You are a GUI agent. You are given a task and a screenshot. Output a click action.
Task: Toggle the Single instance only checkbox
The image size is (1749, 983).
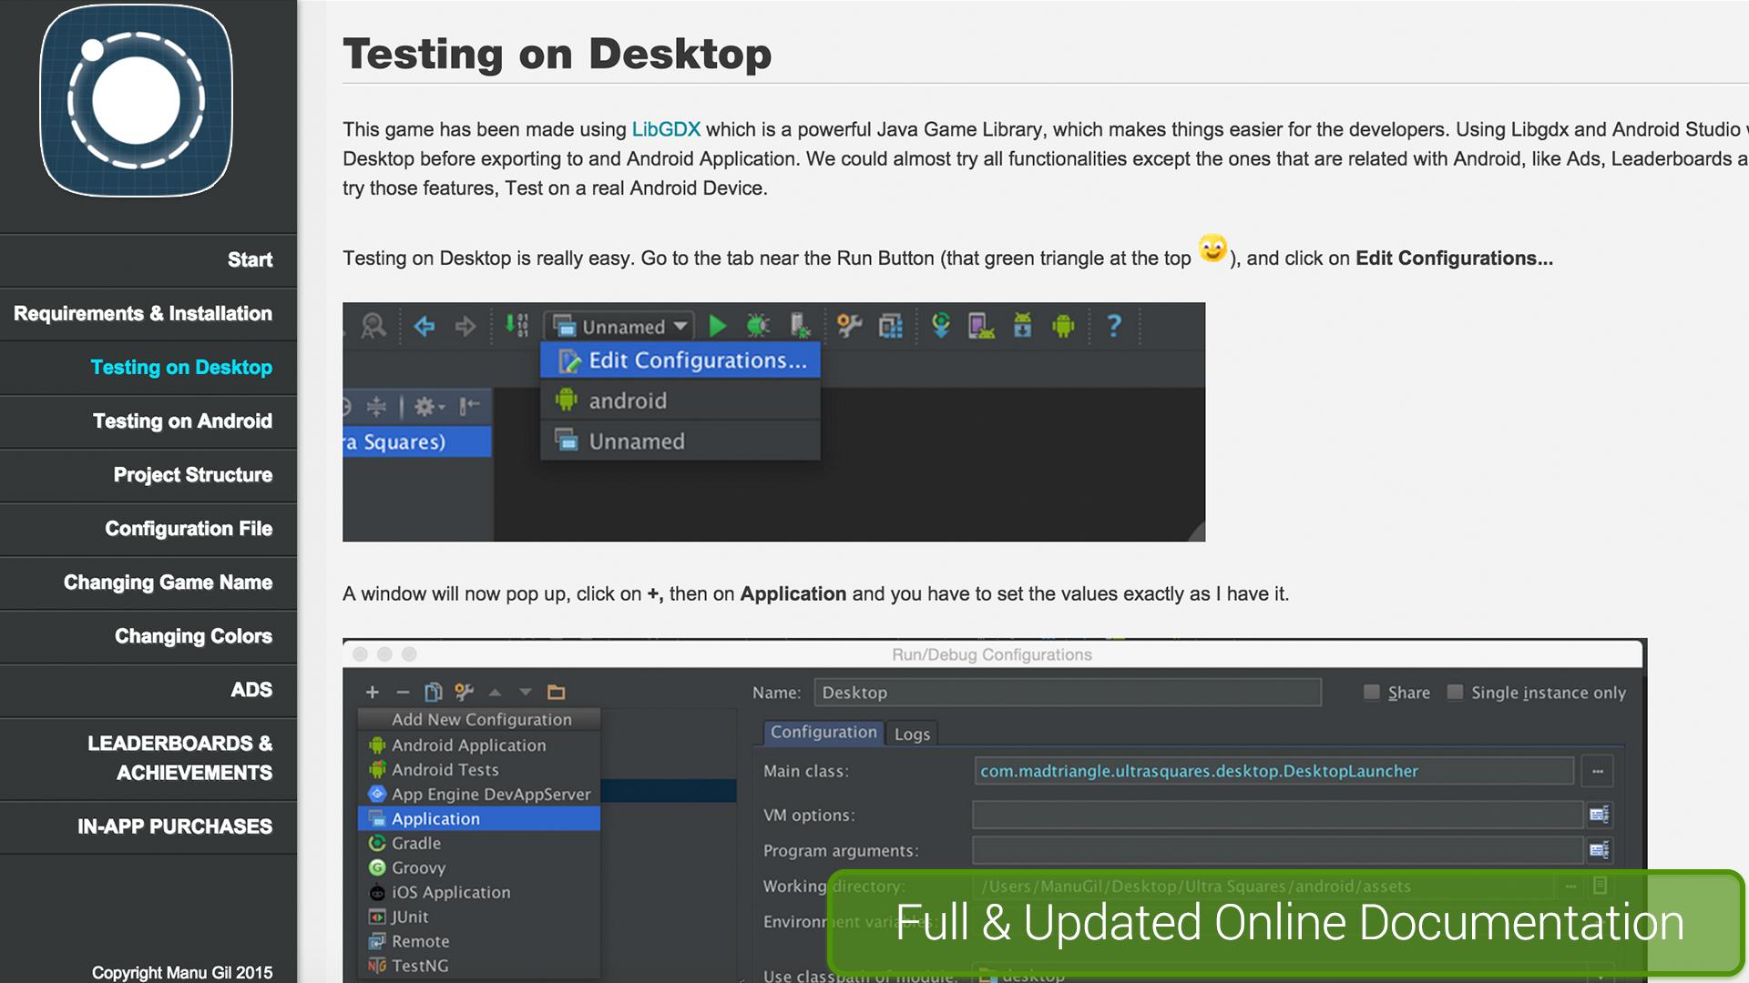pos(1455,693)
